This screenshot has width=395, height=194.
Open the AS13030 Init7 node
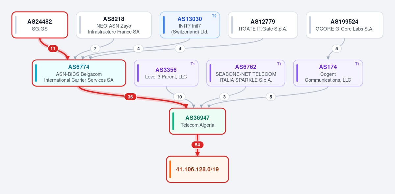click(190, 25)
